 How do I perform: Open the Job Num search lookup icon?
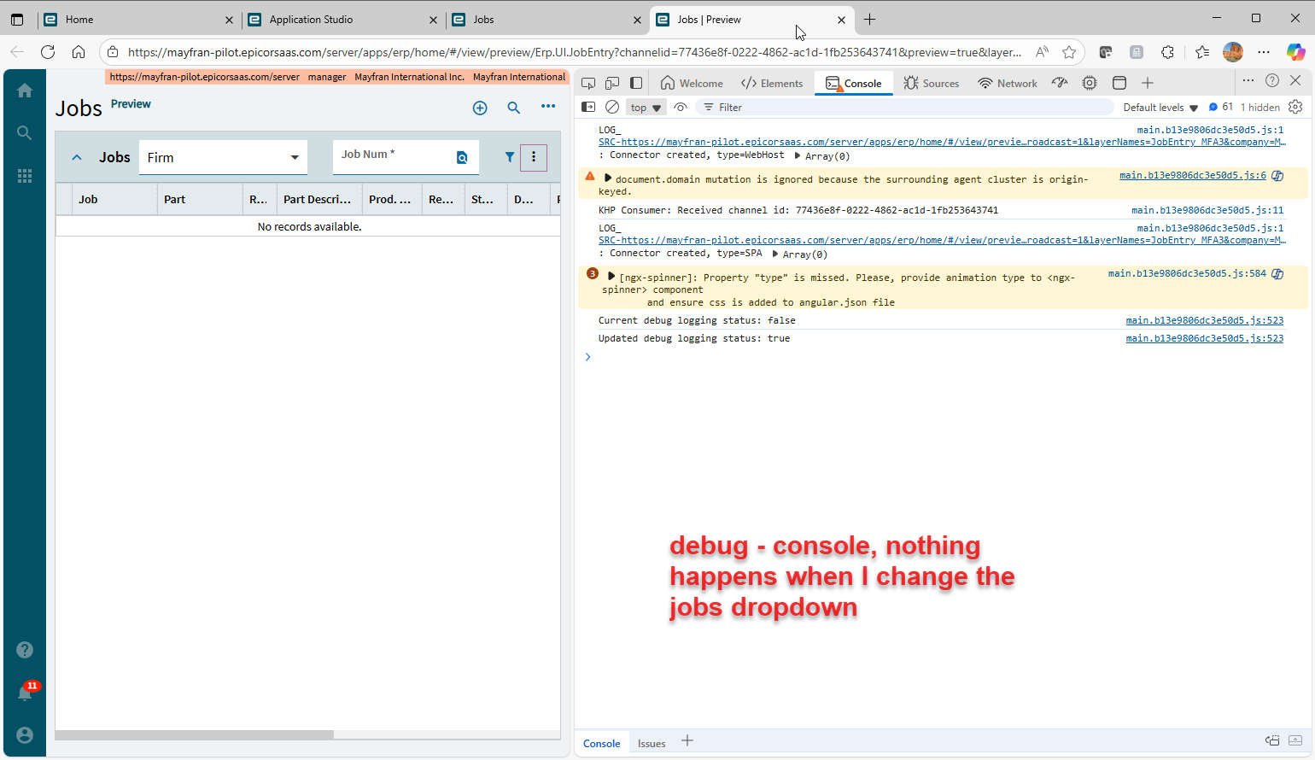coord(462,157)
